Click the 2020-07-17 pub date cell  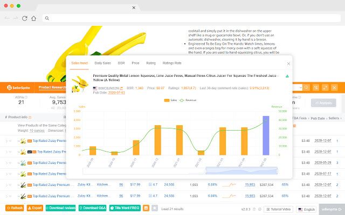coord(323,174)
